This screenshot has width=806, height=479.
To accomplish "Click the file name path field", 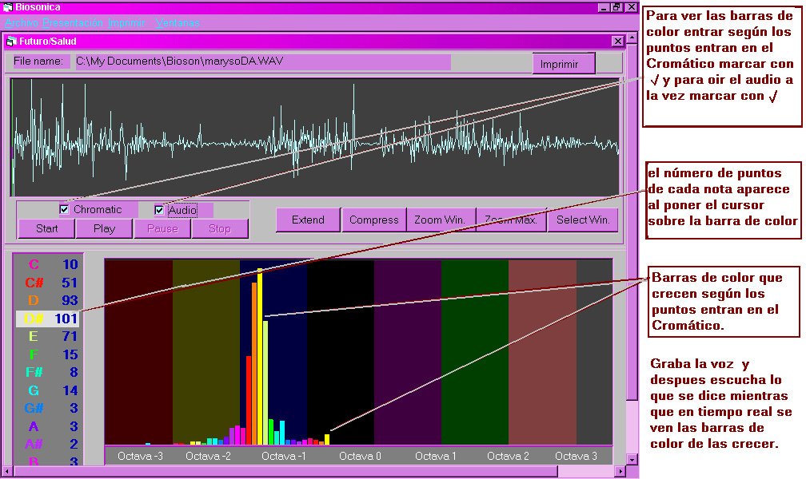I will click(260, 61).
